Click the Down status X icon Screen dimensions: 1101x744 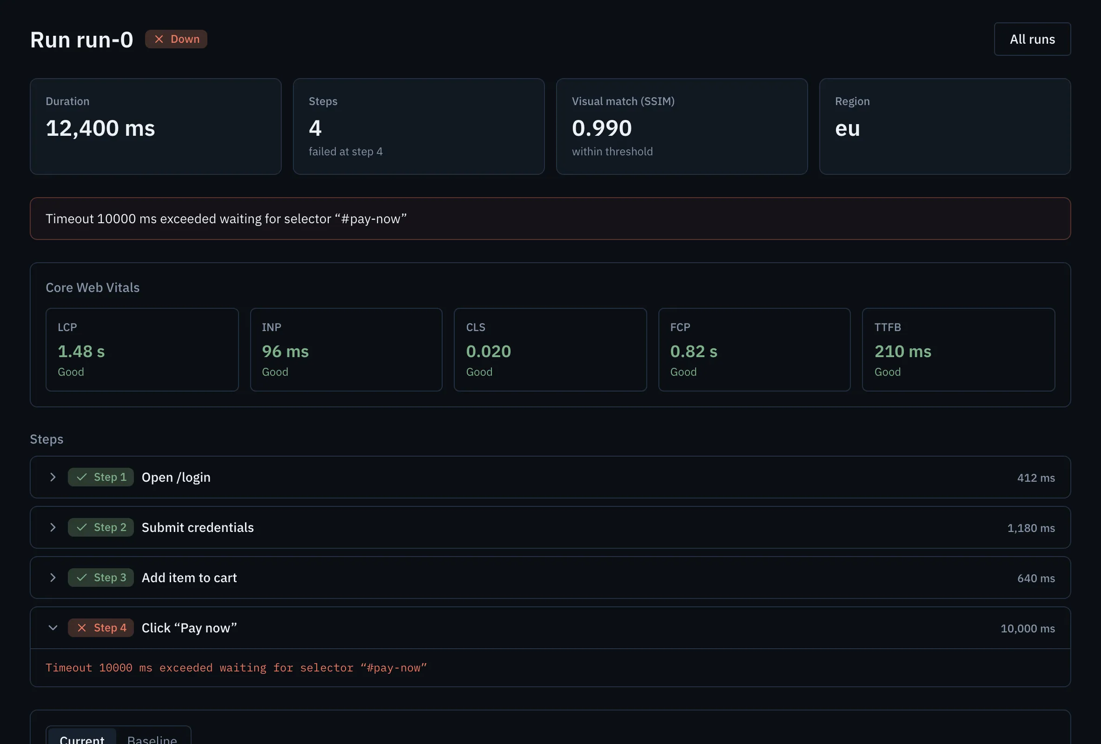pos(159,40)
